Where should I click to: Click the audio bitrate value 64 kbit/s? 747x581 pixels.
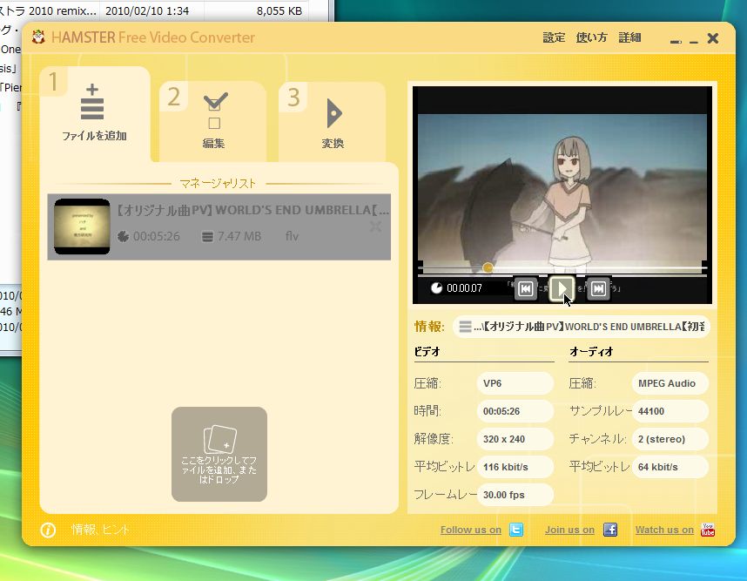coord(670,467)
